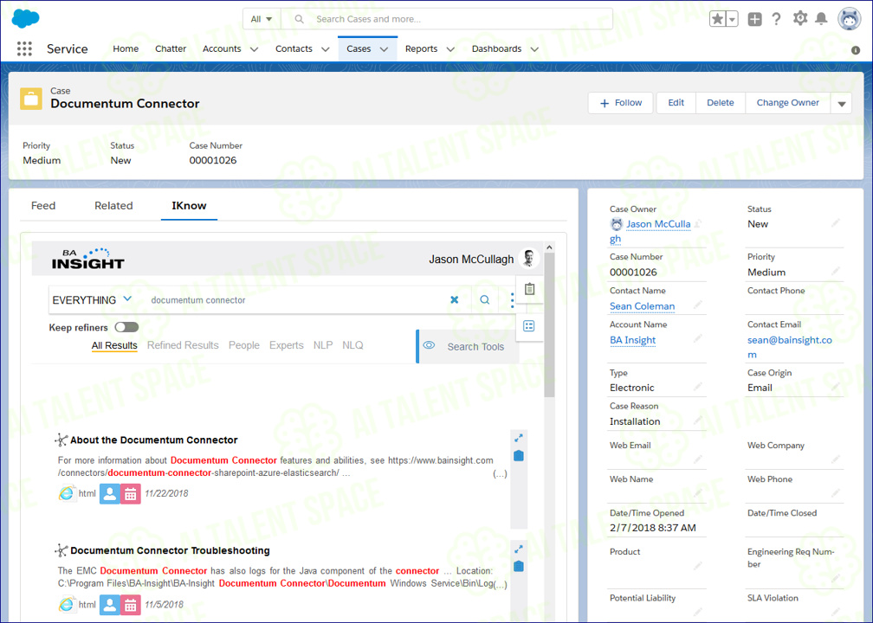This screenshot has width=873, height=623.
Task: Open more case actions dropdown arrow
Action: (x=841, y=103)
